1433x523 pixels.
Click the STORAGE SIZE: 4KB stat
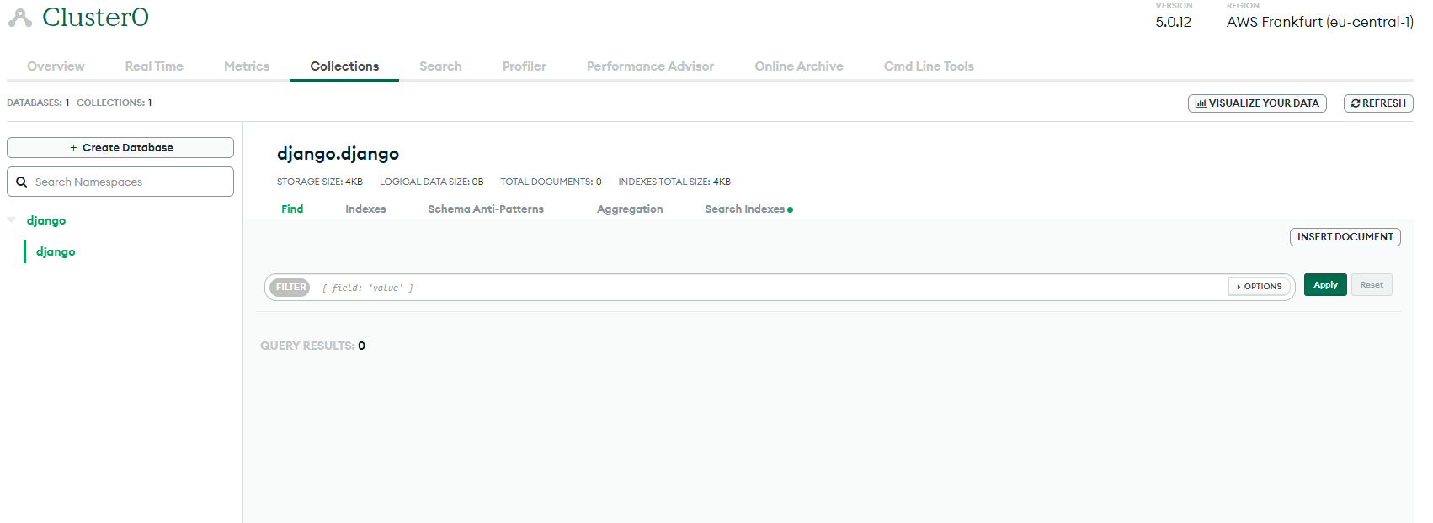click(x=320, y=182)
